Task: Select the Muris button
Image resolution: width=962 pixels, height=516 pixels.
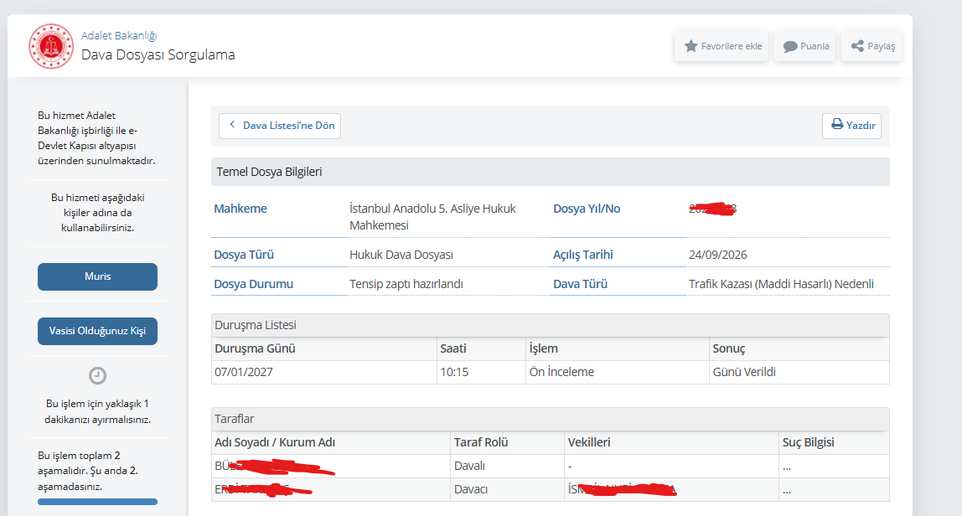Action: coord(97,276)
